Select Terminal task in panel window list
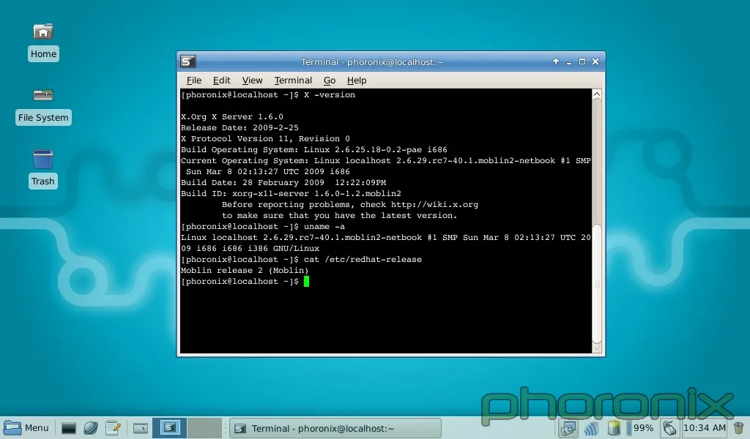Screen dimensions: 750x439 (335, 429)
